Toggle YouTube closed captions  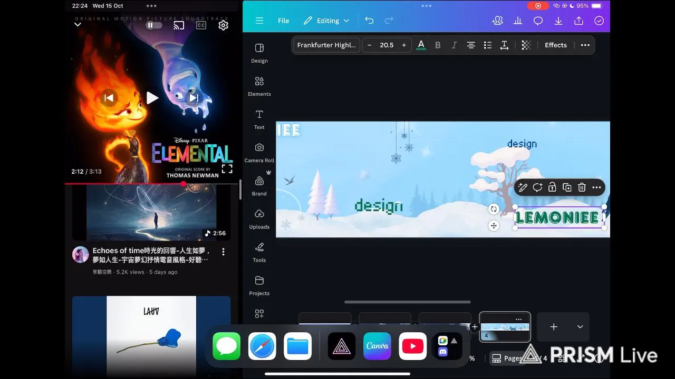pos(201,25)
